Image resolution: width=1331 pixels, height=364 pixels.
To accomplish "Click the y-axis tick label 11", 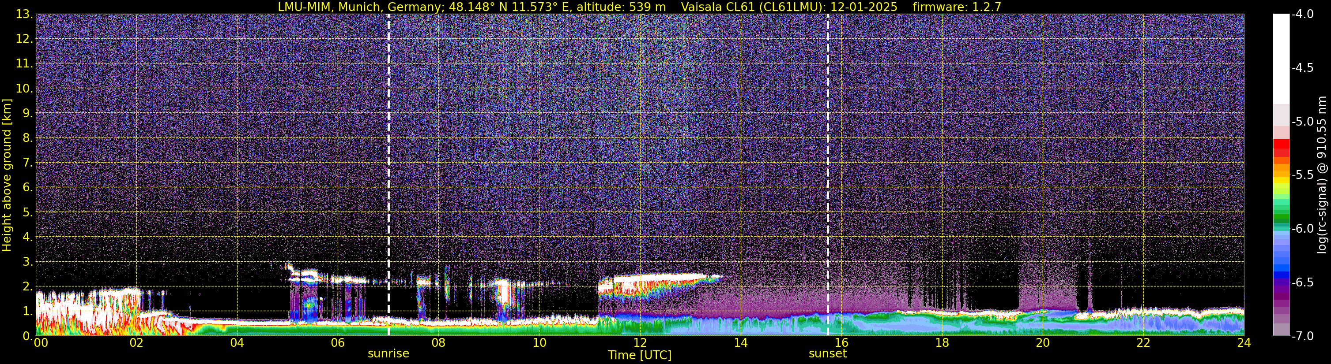I will 24,64.
